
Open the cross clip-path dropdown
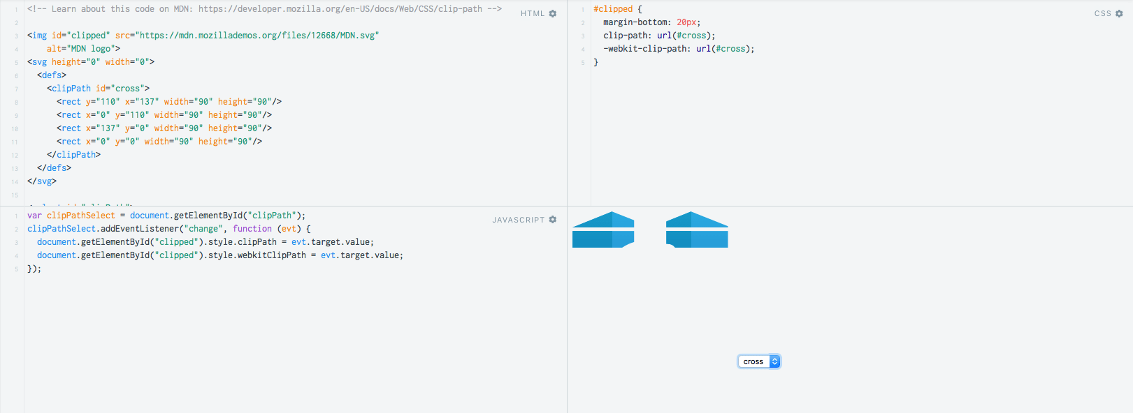pyautogui.click(x=759, y=361)
